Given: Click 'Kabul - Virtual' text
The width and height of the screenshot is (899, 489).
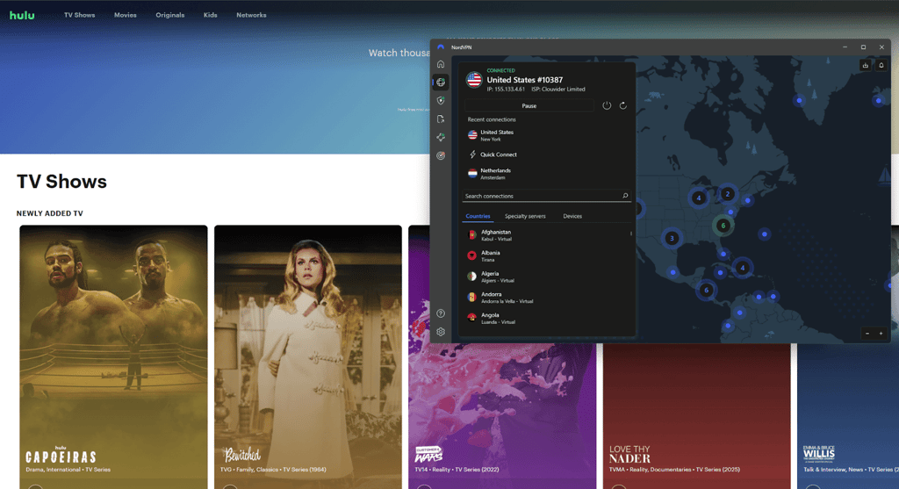Looking at the screenshot, I should tap(496, 239).
